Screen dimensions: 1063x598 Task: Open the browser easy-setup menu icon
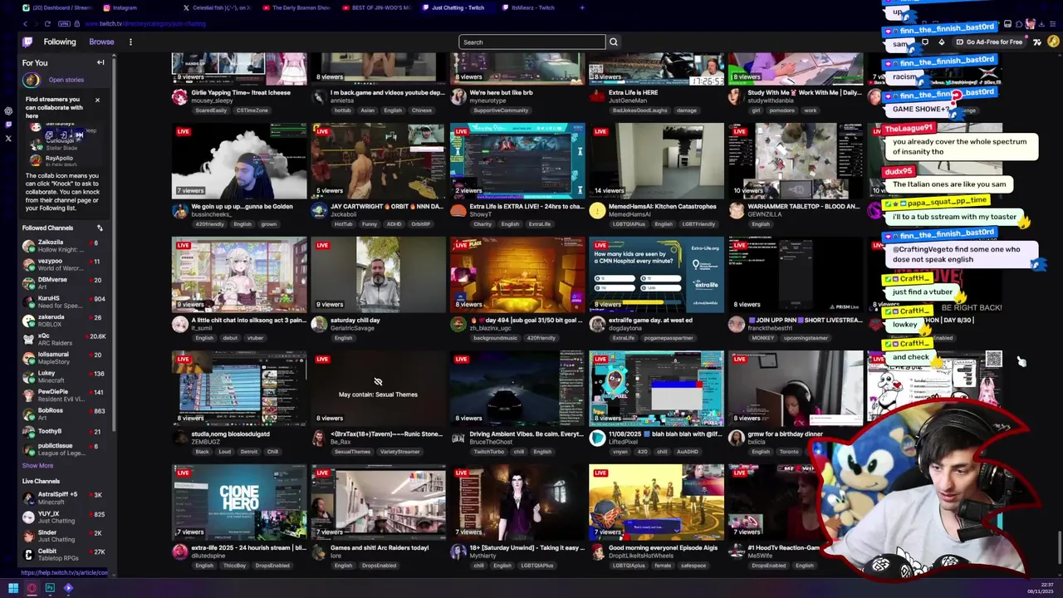(x=1055, y=23)
